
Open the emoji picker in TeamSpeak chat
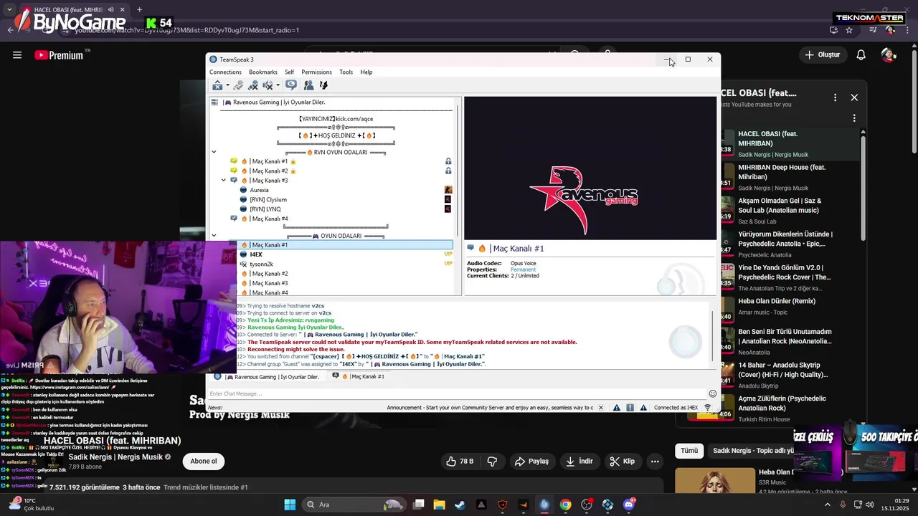713,393
